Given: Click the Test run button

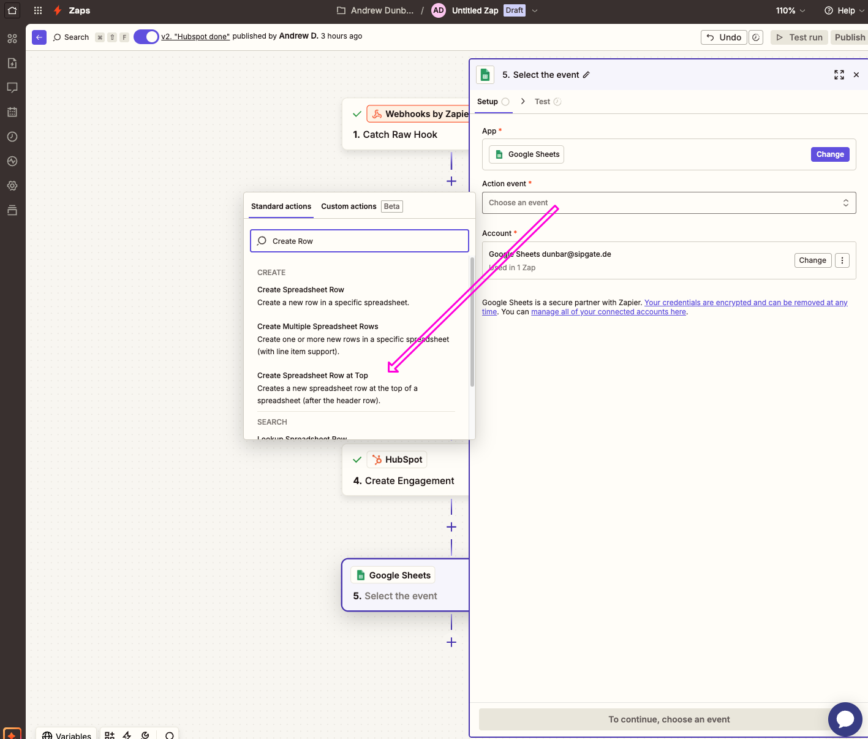Looking at the screenshot, I should [799, 37].
